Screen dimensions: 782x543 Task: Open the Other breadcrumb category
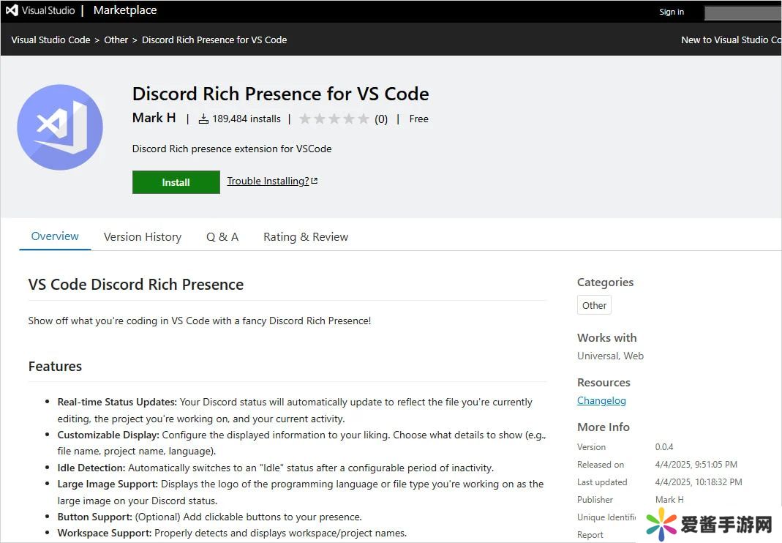click(116, 40)
